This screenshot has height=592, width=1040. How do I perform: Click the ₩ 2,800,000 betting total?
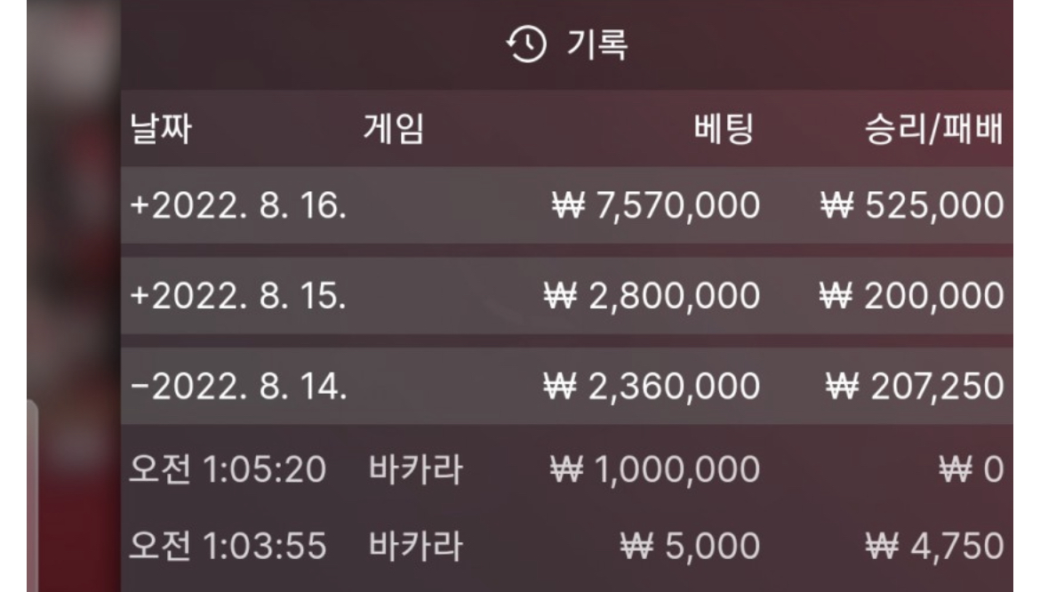[x=652, y=296]
